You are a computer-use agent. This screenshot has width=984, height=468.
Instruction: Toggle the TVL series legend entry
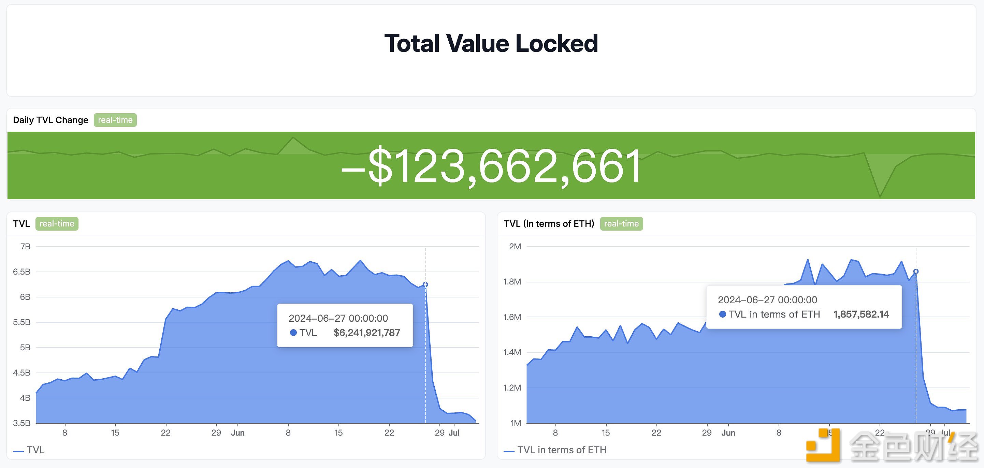pos(29,450)
